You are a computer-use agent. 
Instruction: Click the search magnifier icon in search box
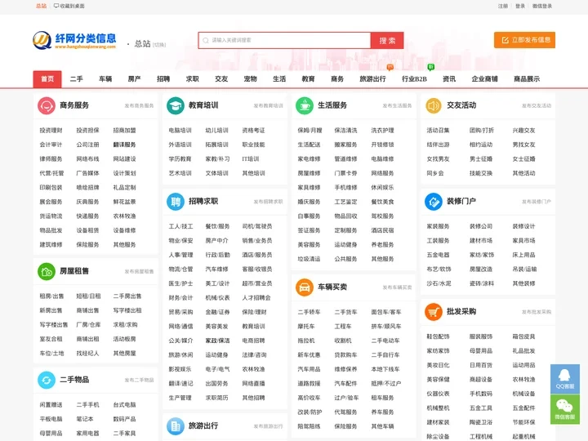point(206,41)
